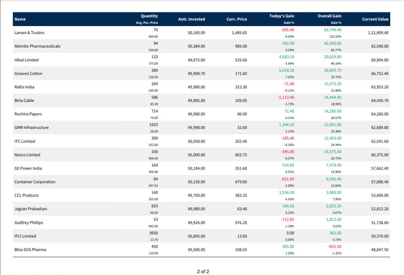This screenshot has width=404, height=275.
Task: Select the Hikal Limited row name
Action: 27,60
